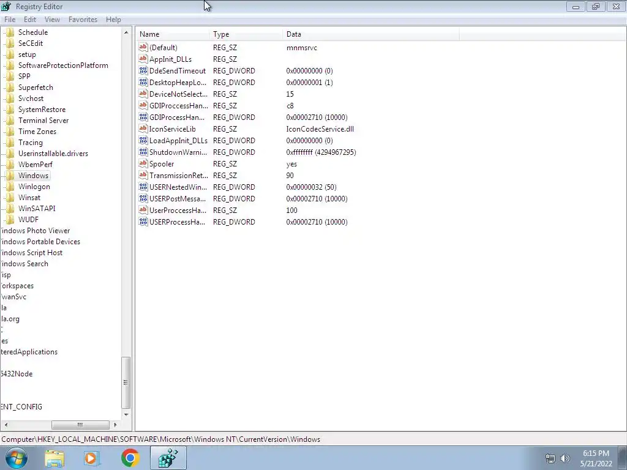Click the Svchost key folder icon
627x470 pixels.
click(10, 99)
